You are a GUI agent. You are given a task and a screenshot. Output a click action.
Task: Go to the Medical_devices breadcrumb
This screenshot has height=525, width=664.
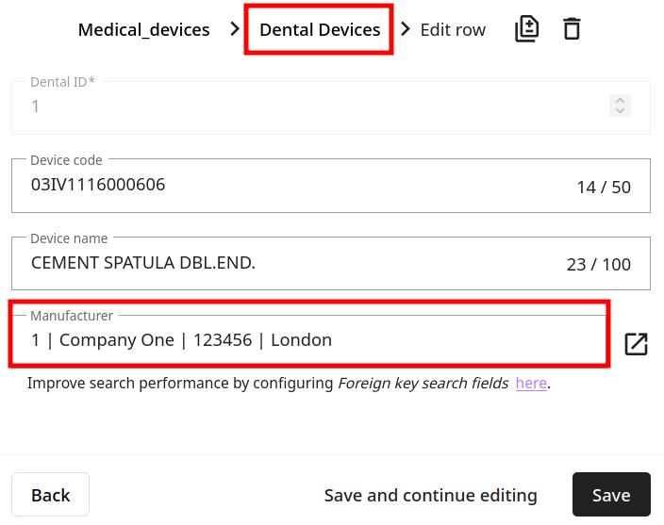pos(143,29)
